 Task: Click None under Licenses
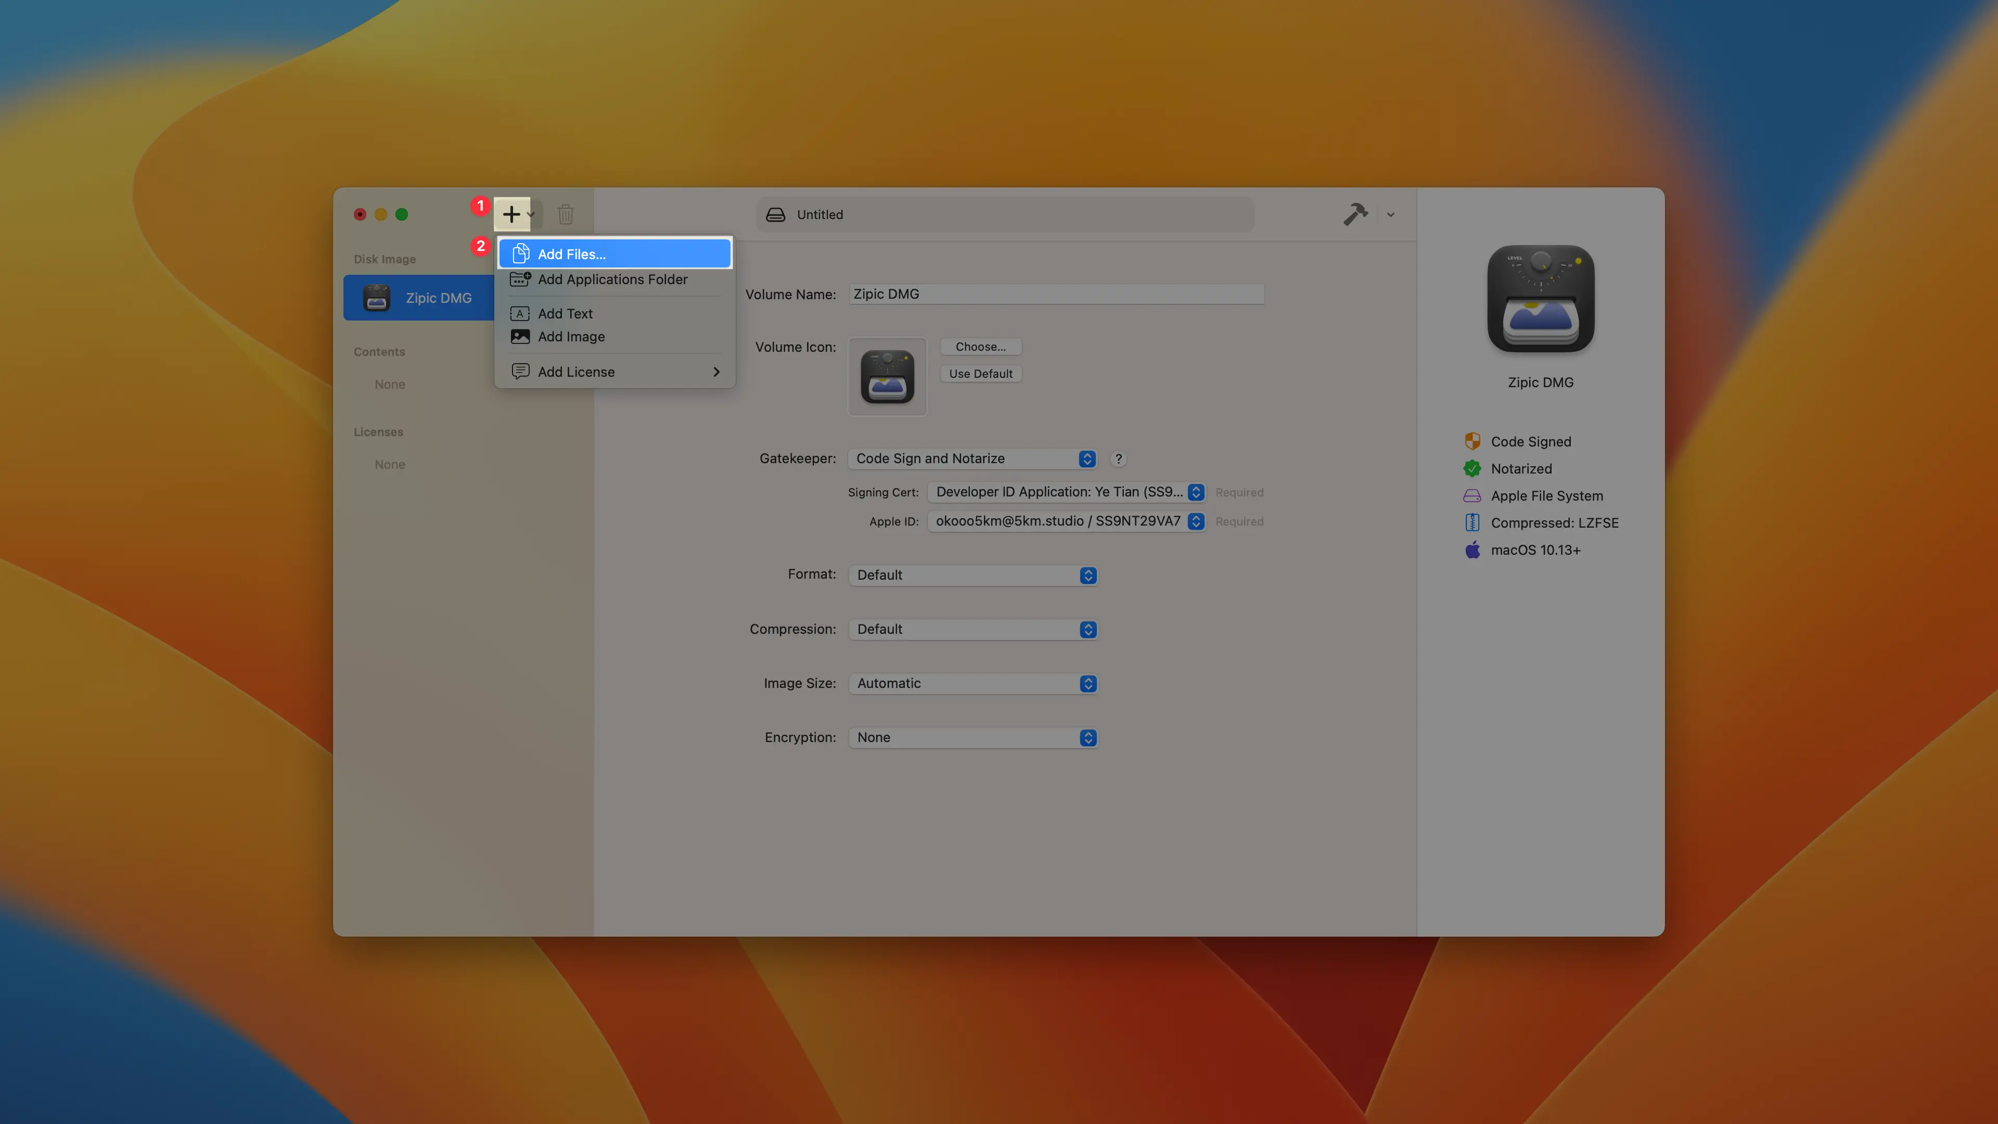[x=389, y=465]
